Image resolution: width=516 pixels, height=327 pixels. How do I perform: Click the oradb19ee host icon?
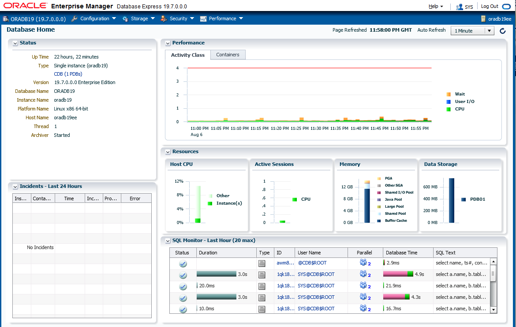484,18
